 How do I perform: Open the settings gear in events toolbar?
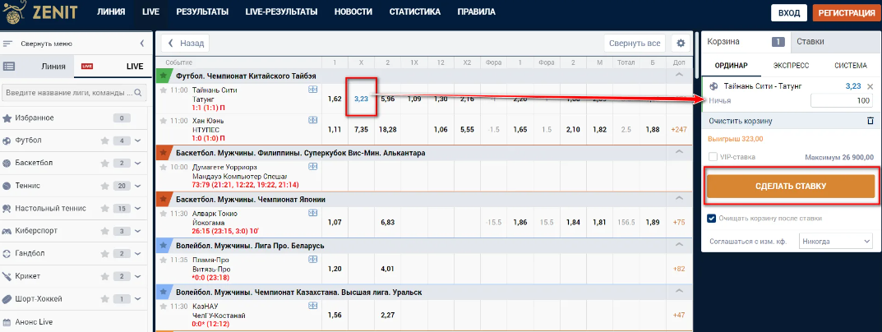coord(680,44)
